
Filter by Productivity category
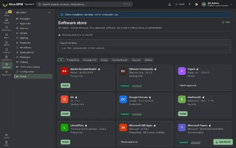point(73,60)
